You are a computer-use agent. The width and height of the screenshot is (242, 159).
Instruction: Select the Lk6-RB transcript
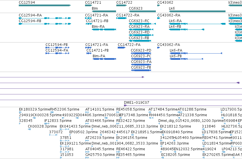[x=187, y=29]
